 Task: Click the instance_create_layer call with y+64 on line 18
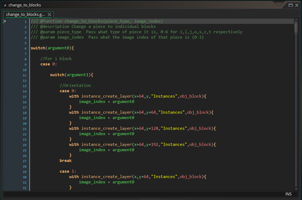point(141,112)
